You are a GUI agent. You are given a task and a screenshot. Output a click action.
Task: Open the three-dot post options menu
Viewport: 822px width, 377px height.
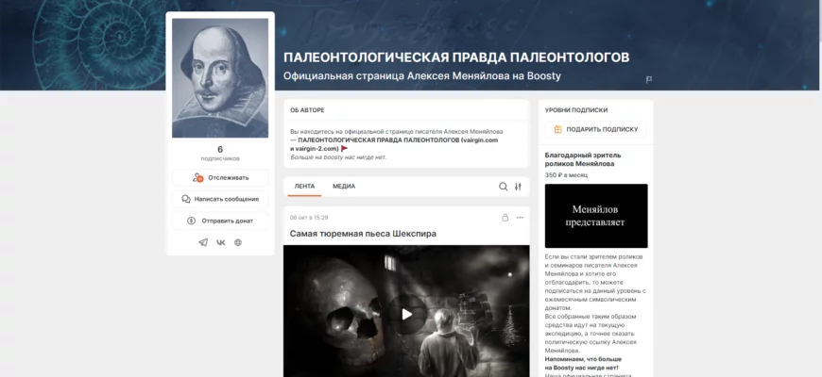click(x=520, y=218)
